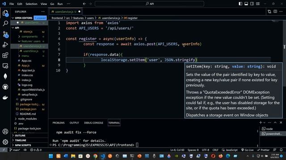286x160 pixels.
Task: Click errors and warnings count in status bar
Action: (x=36, y=150)
